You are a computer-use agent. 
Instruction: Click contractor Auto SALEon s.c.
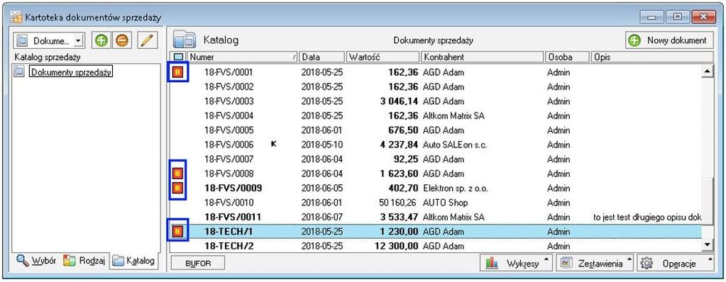[x=455, y=145]
